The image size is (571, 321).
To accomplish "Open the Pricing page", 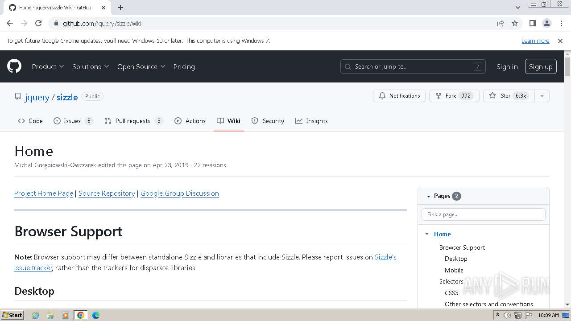I will click(184, 66).
